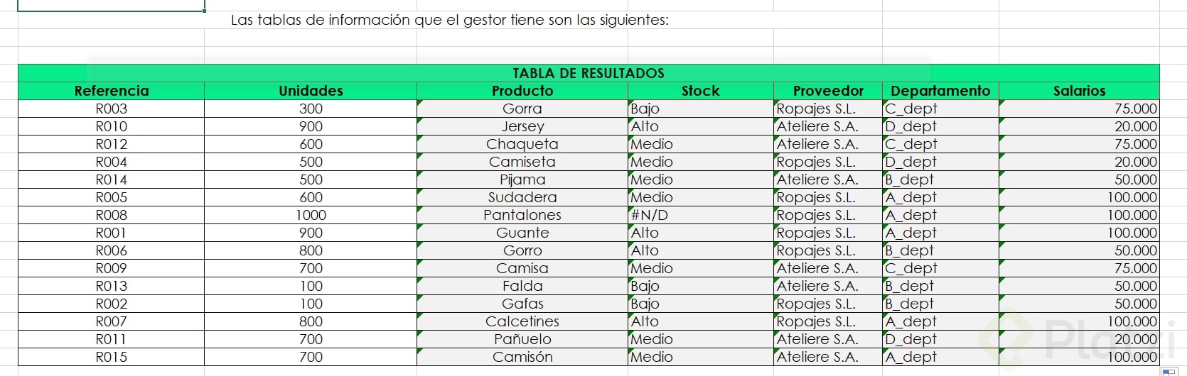
Task: Click the sentence about the gestor's tables
Action: 449,20
